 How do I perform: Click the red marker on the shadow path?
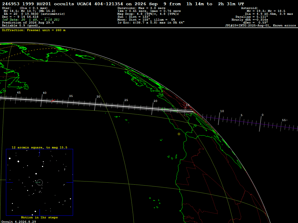point(53,100)
